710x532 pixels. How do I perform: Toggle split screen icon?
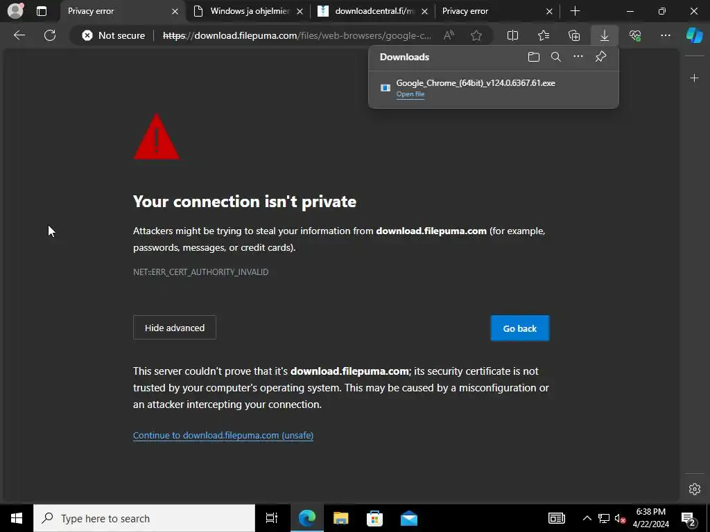point(512,35)
